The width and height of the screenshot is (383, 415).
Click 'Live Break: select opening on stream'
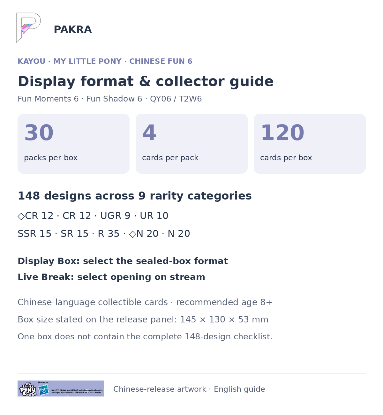[x=111, y=277]
